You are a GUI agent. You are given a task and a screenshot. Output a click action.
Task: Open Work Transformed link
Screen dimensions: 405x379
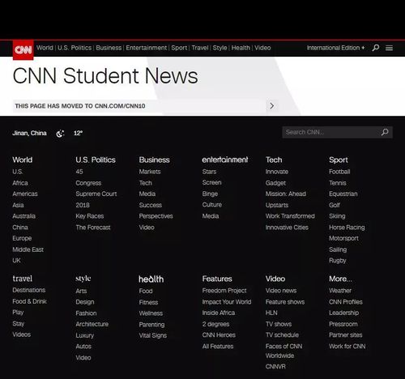290,216
